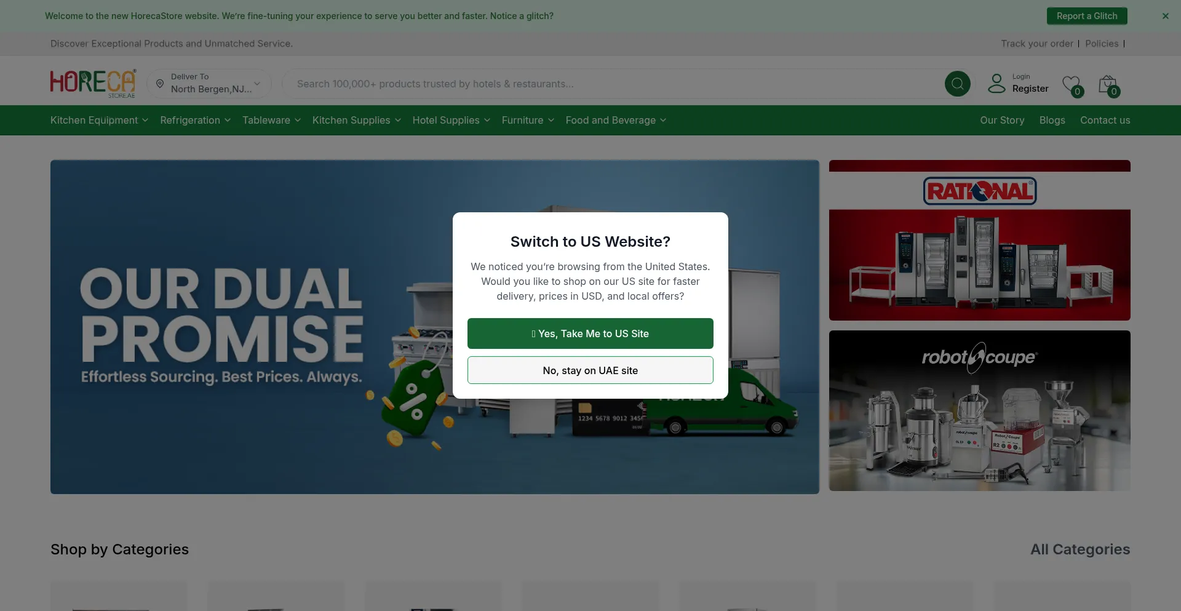Open the shopping cart icon
This screenshot has width=1181, height=611.
coord(1108,84)
